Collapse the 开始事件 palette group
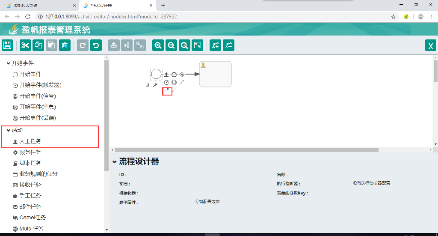The width and height of the screenshot is (438, 236). pyautogui.click(x=8, y=63)
